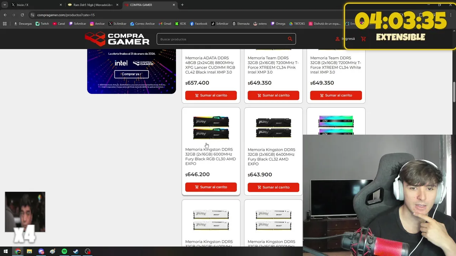Open the paint palette app in taskbar
This screenshot has width=456, height=256.
53,251
